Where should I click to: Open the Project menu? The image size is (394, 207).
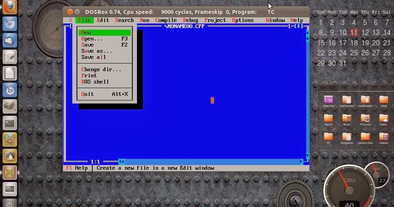coord(215,20)
